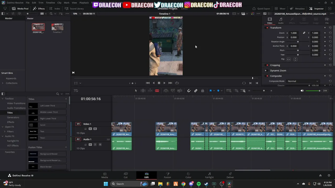Toggle the Effects panel button
This screenshot has width=335, height=188.
pos(39,9)
